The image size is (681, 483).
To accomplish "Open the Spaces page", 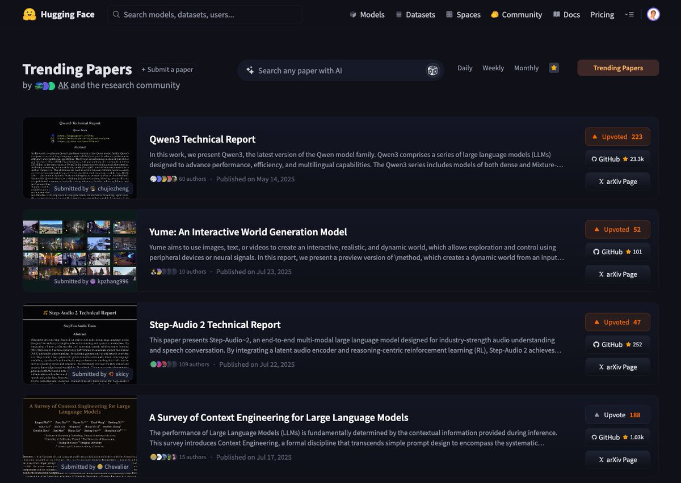I will pyautogui.click(x=463, y=14).
